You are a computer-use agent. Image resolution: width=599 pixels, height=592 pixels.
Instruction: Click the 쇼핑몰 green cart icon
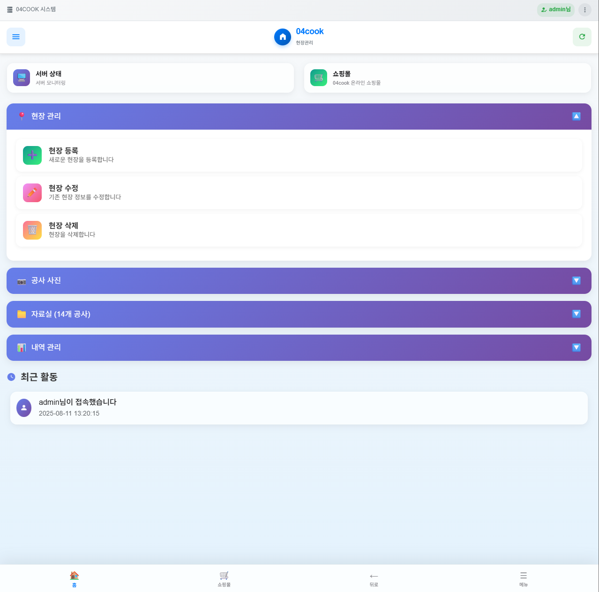319,78
